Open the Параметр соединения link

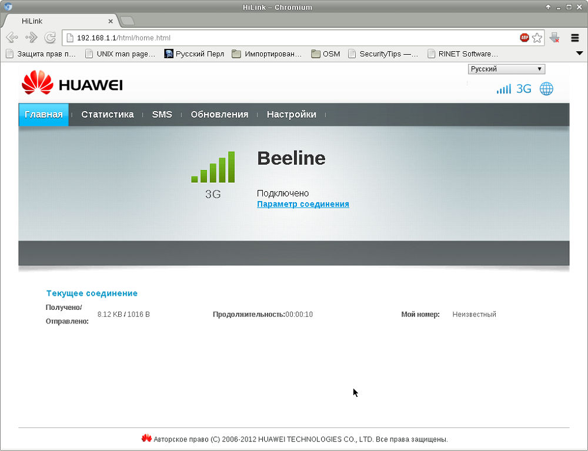point(303,204)
